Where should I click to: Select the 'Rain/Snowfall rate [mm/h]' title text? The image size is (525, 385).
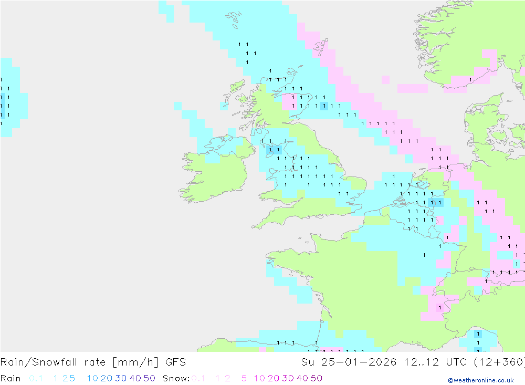coord(79,362)
